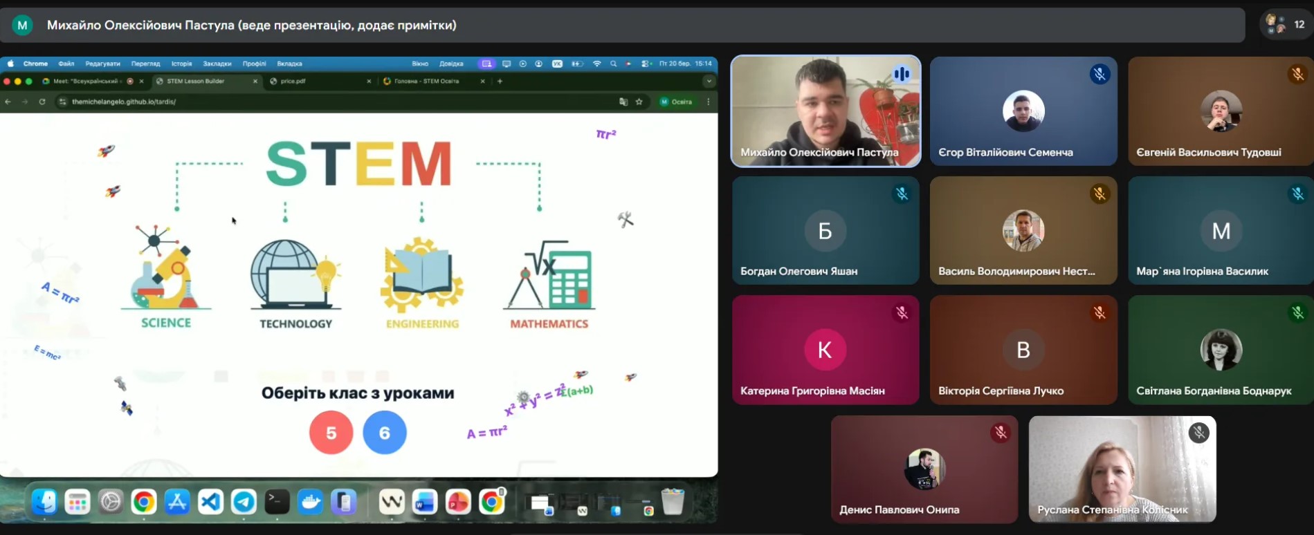Click the Technology laptop globe illustration
This screenshot has height=535, width=1314.
295,274
